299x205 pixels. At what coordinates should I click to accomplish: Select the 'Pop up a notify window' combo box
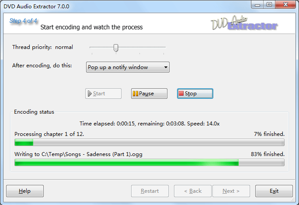click(128, 67)
